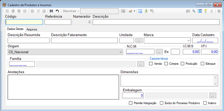This screenshot has height=111, width=224.
Task: Expand the chart icon dropdown arrow
Action: coord(134,11)
